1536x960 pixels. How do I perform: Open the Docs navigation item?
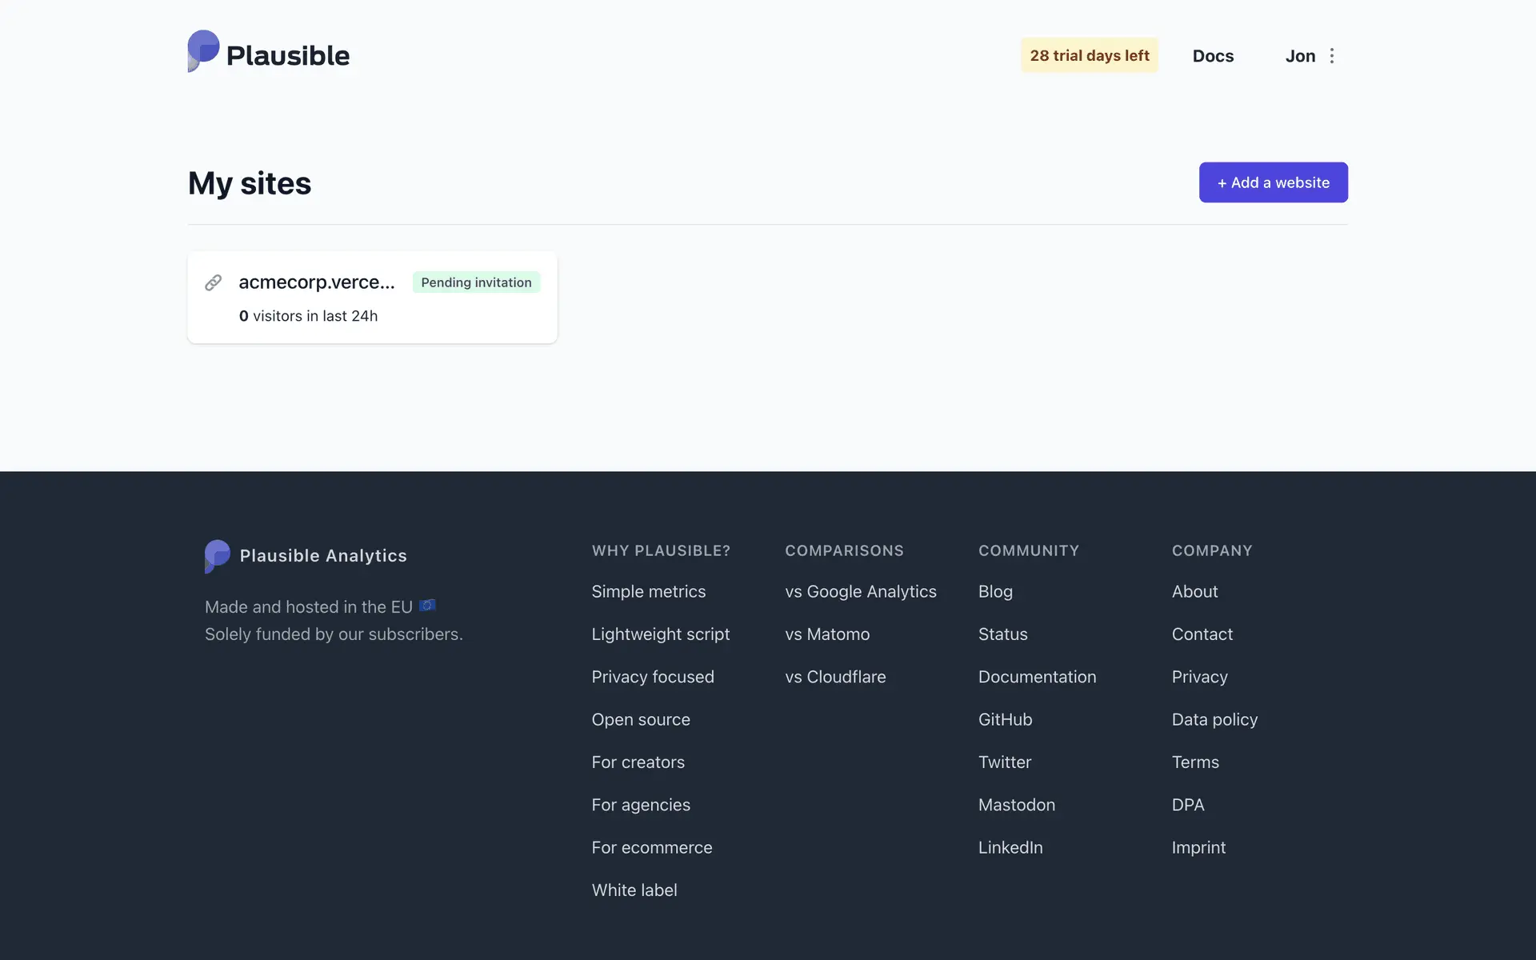click(x=1213, y=56)
